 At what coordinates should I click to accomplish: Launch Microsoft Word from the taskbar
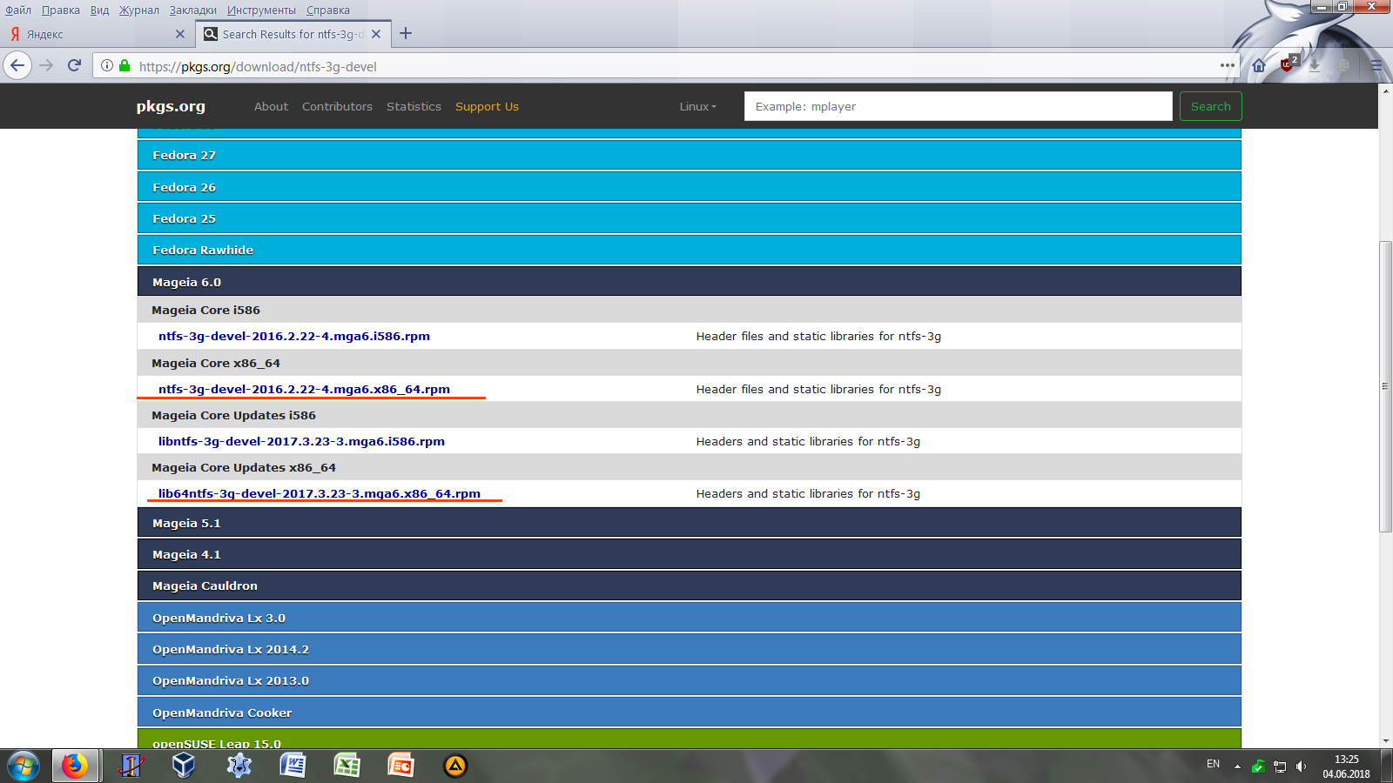click(293, 766)
